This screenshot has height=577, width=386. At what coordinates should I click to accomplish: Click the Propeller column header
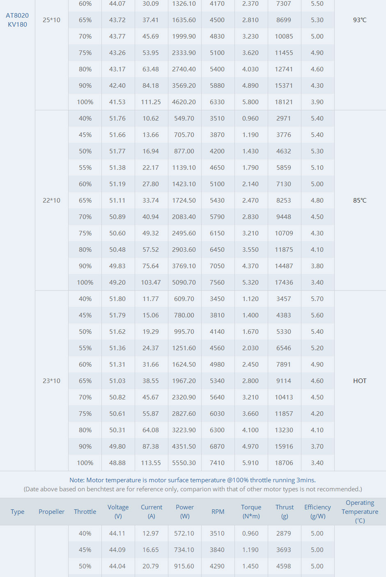[x=51, y=511]
